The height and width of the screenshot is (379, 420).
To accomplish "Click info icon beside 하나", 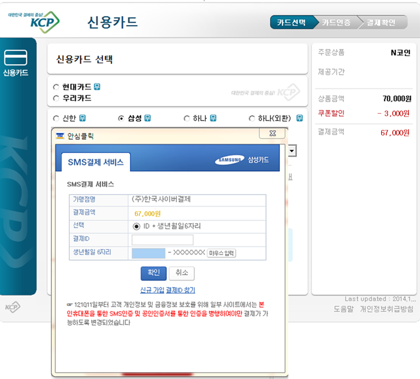I will pos(213,118).
